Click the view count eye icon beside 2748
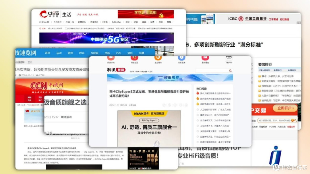This screenshot has width=310, height=174. click(x=37, y=75)
